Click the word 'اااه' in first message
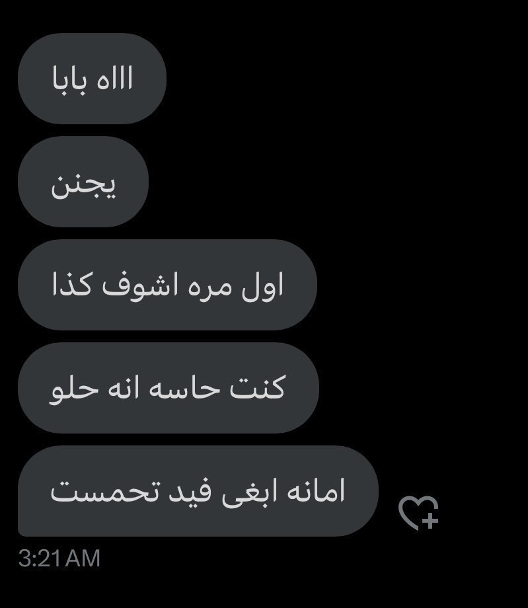528x608 pixels. 114,79
